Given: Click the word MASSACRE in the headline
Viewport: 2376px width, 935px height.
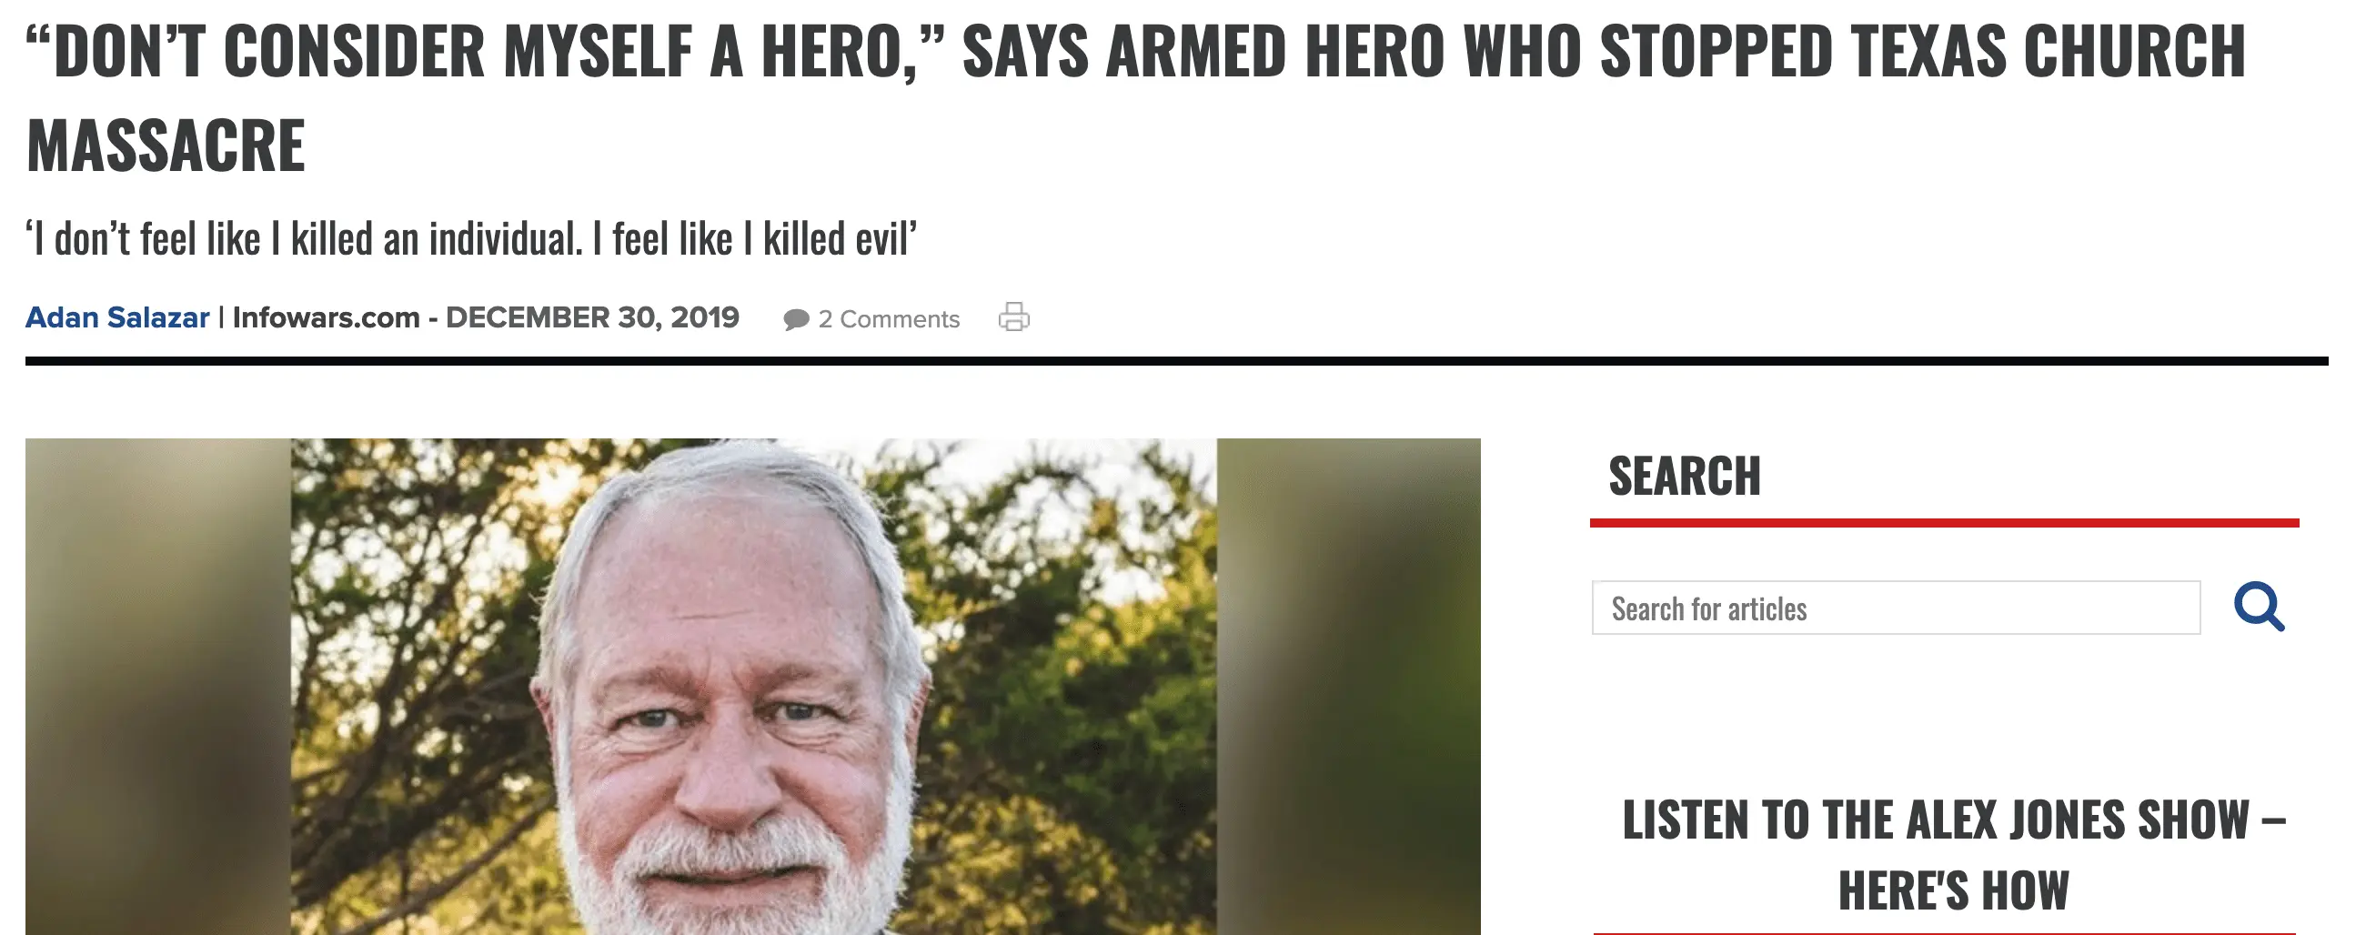Looking at the screenshot, I should pyautogui.click(x=166, y=146).
